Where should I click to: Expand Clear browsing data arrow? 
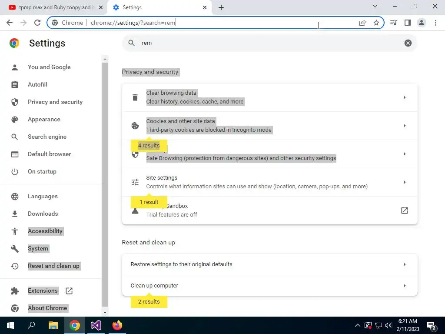pyautogui.click(x=405, y=97)
